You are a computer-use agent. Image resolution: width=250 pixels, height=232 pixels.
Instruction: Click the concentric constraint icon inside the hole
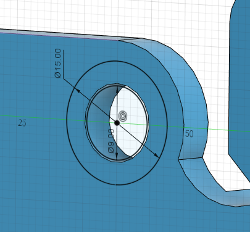123,116
